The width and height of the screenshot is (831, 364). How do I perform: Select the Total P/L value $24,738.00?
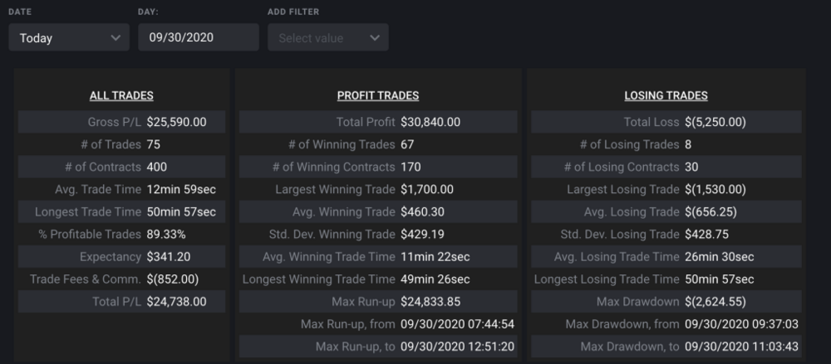[176, 301]
